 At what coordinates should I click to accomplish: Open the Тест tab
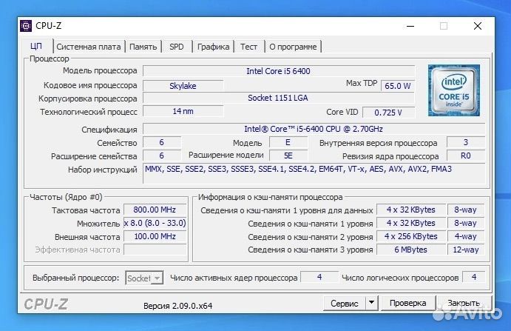[x=248, y=47]
